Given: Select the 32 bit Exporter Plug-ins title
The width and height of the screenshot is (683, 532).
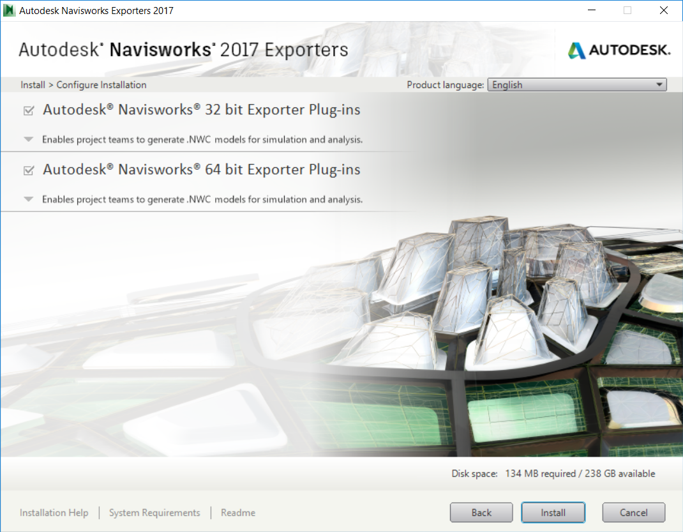Looking at the screenshot, I should [x=201, y=110].
